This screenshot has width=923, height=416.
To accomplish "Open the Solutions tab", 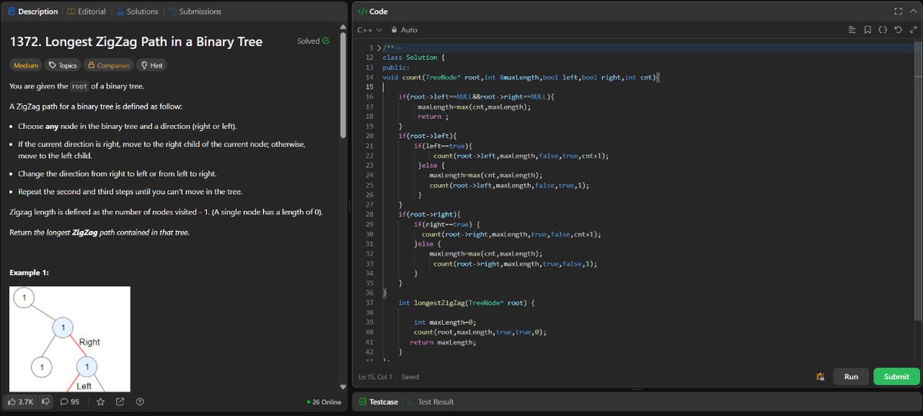I will click(138, 12).
